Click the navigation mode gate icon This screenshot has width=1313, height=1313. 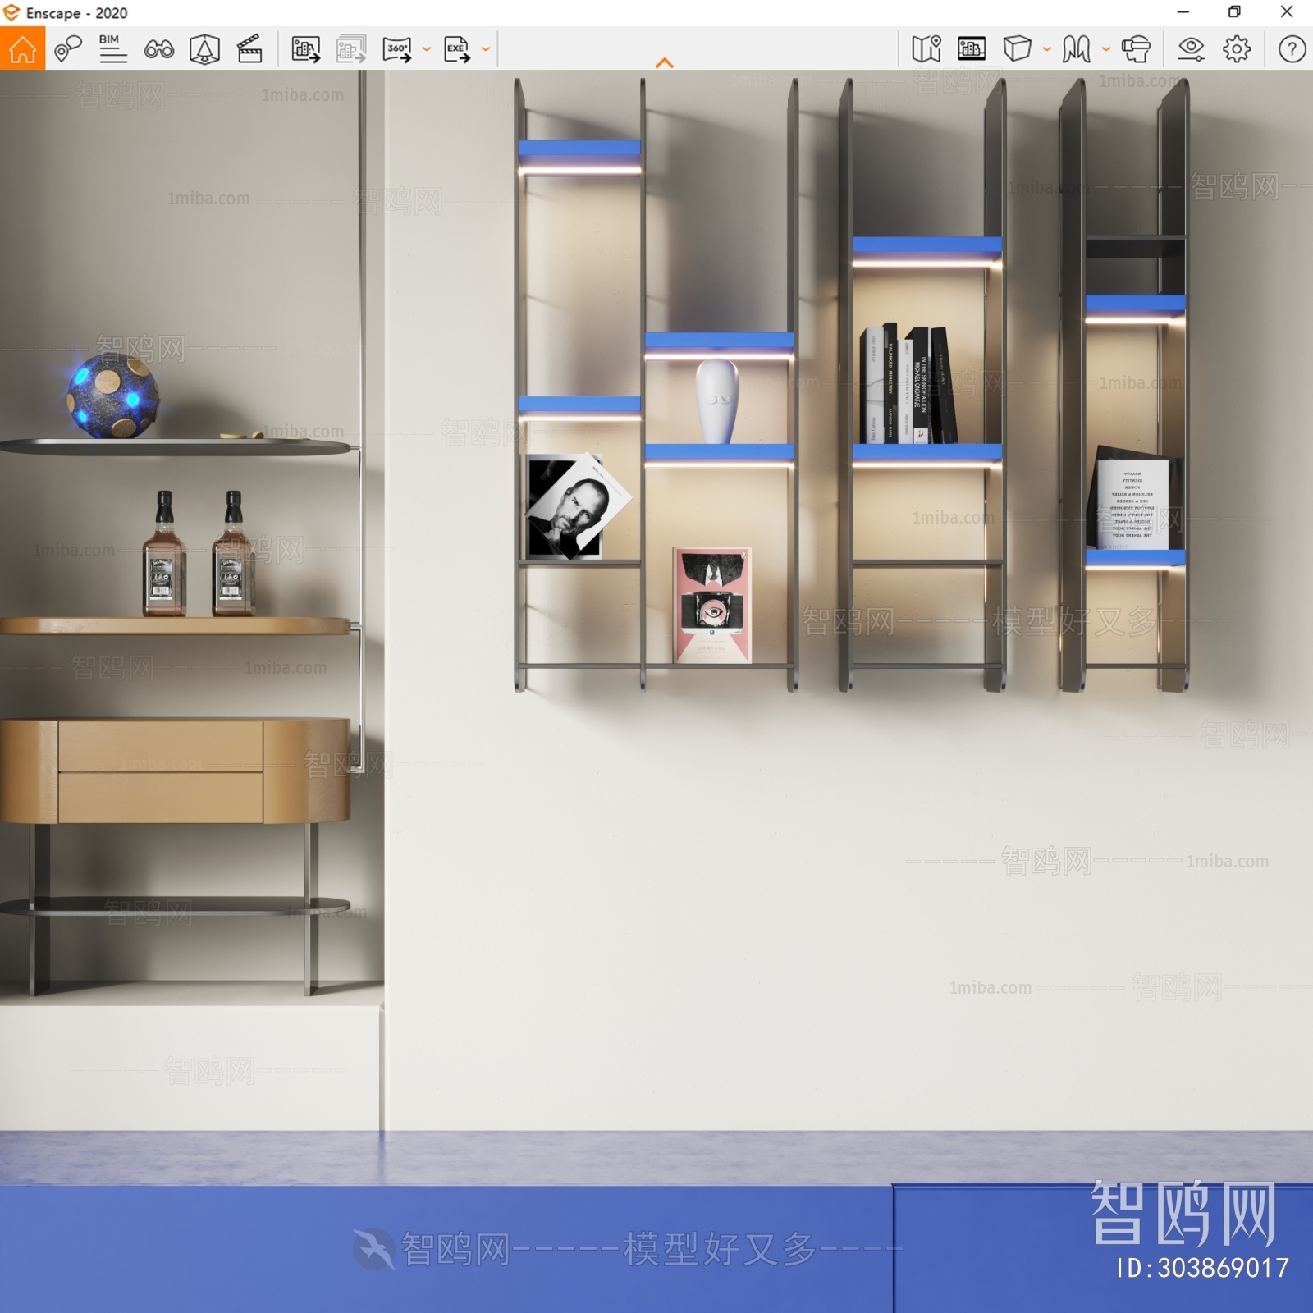point(1076,49)
